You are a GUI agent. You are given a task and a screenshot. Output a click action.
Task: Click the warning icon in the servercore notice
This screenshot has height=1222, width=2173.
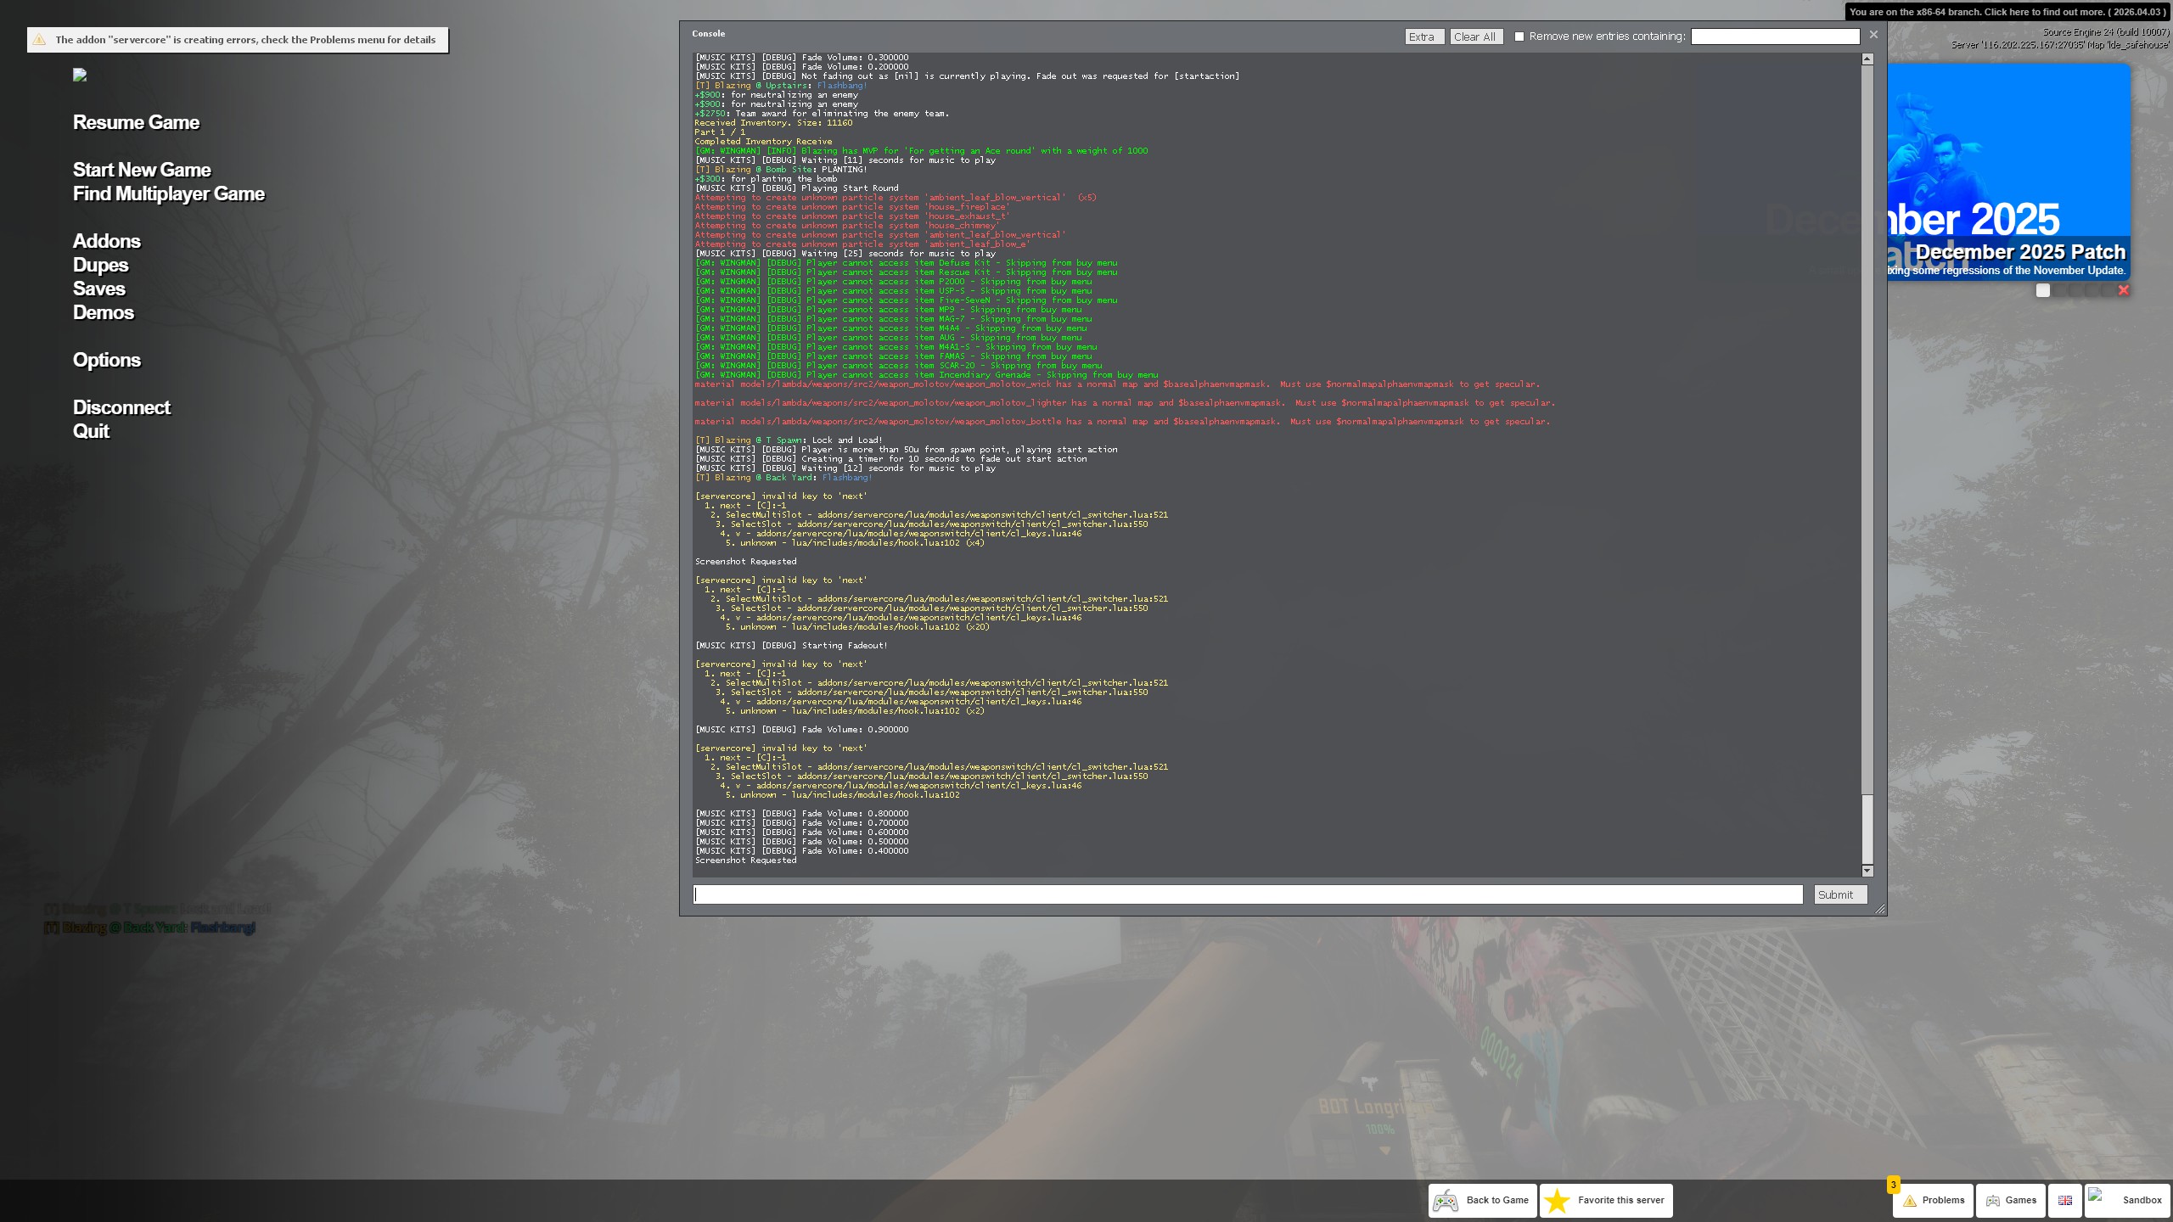pyautogui.click(x=40, y=40)
